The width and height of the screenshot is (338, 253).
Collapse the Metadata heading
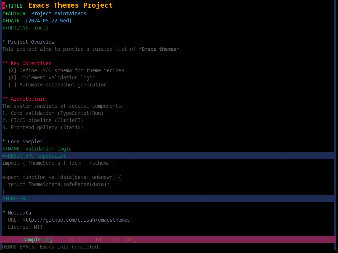point(17,213)
